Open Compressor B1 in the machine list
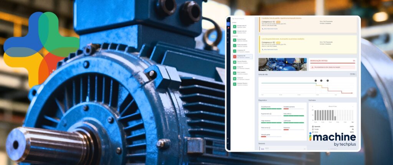 243,51
